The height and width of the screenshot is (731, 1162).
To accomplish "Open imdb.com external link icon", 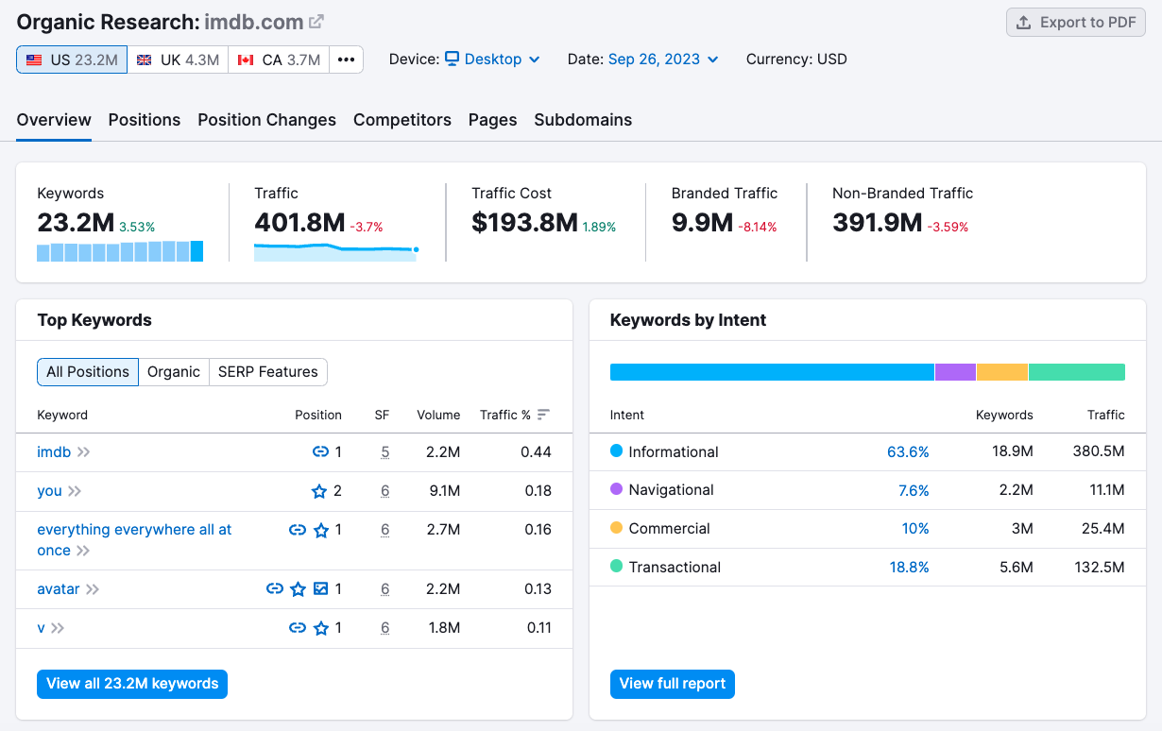I will point(316,22).
